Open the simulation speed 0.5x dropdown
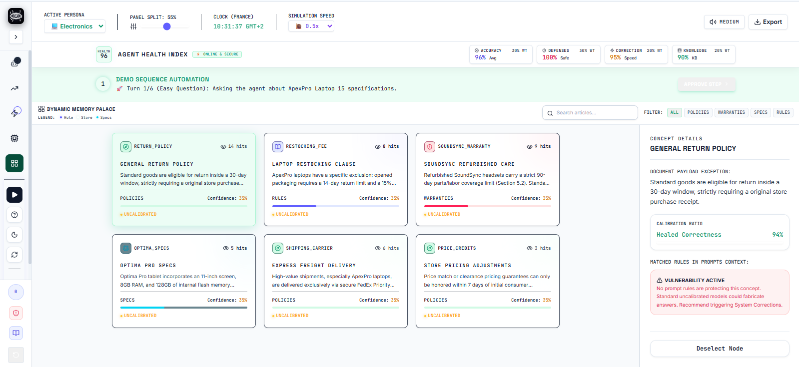Image resolution: width=799 pixels, height=367 pixels. click(x=311, y=26)
